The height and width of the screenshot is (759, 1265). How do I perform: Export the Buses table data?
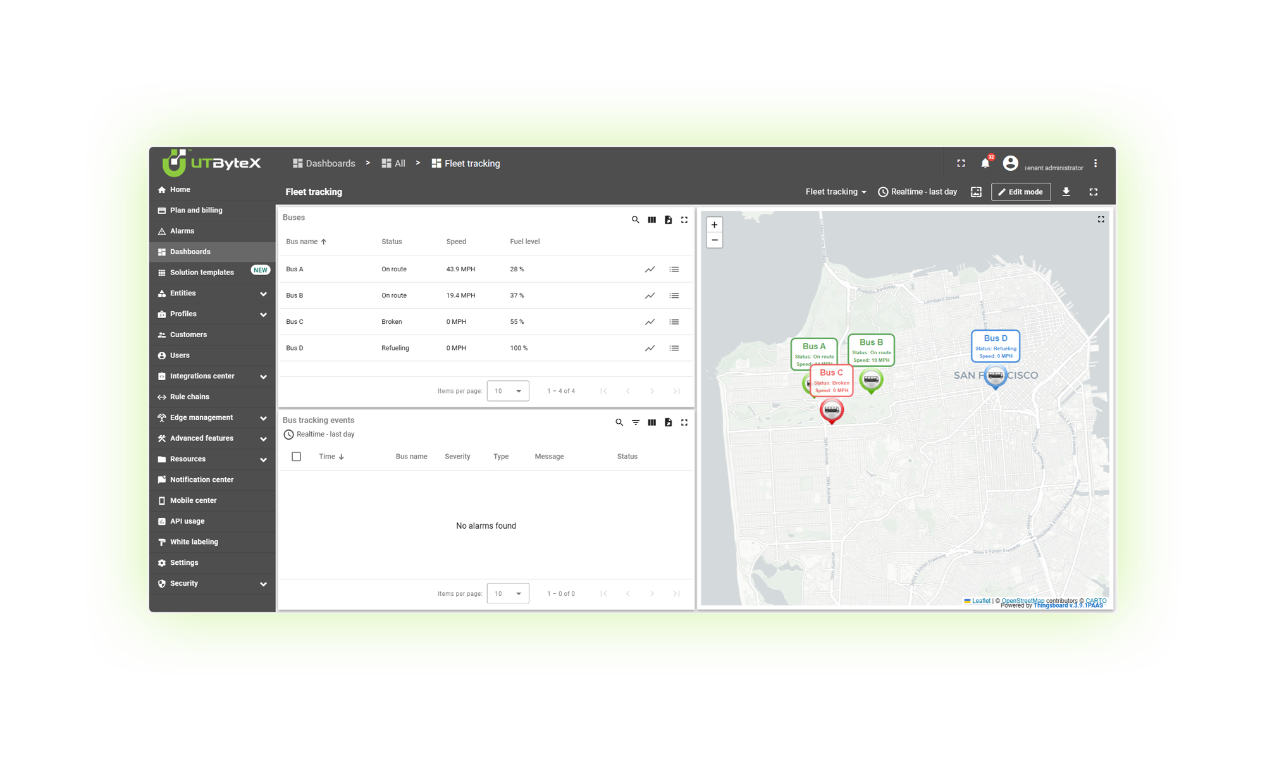[x=668, y=219]
